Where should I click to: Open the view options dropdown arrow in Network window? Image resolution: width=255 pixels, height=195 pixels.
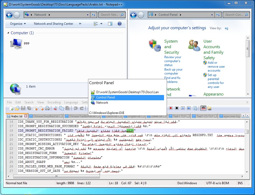(101, 24)
